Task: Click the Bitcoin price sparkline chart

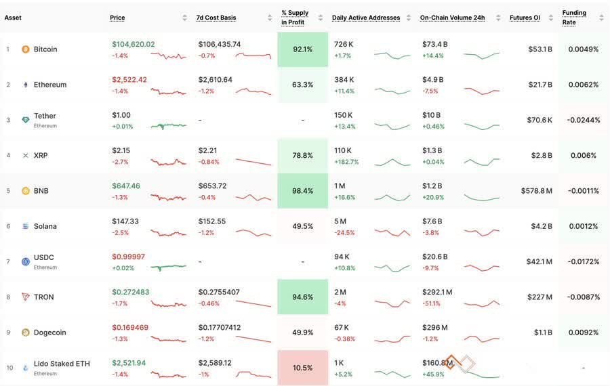Action: point(169,56)
